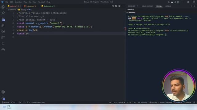Open the circular play icon view in activity bar

[x=3, y=31]
